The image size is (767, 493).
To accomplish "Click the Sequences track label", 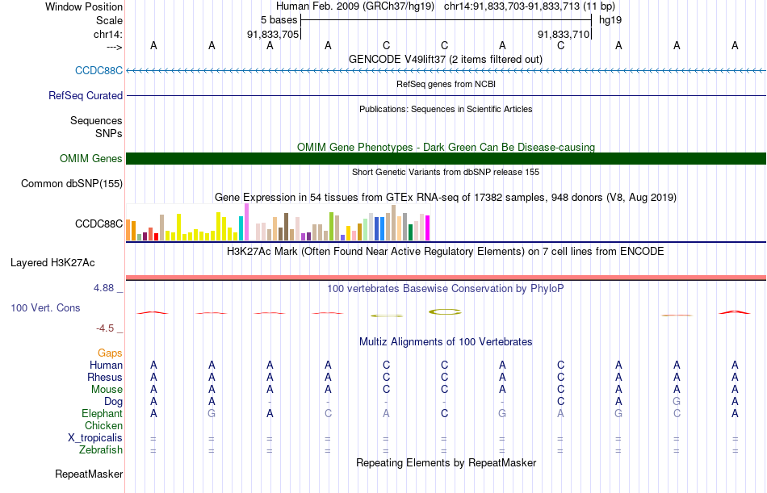I will point(96,120).
